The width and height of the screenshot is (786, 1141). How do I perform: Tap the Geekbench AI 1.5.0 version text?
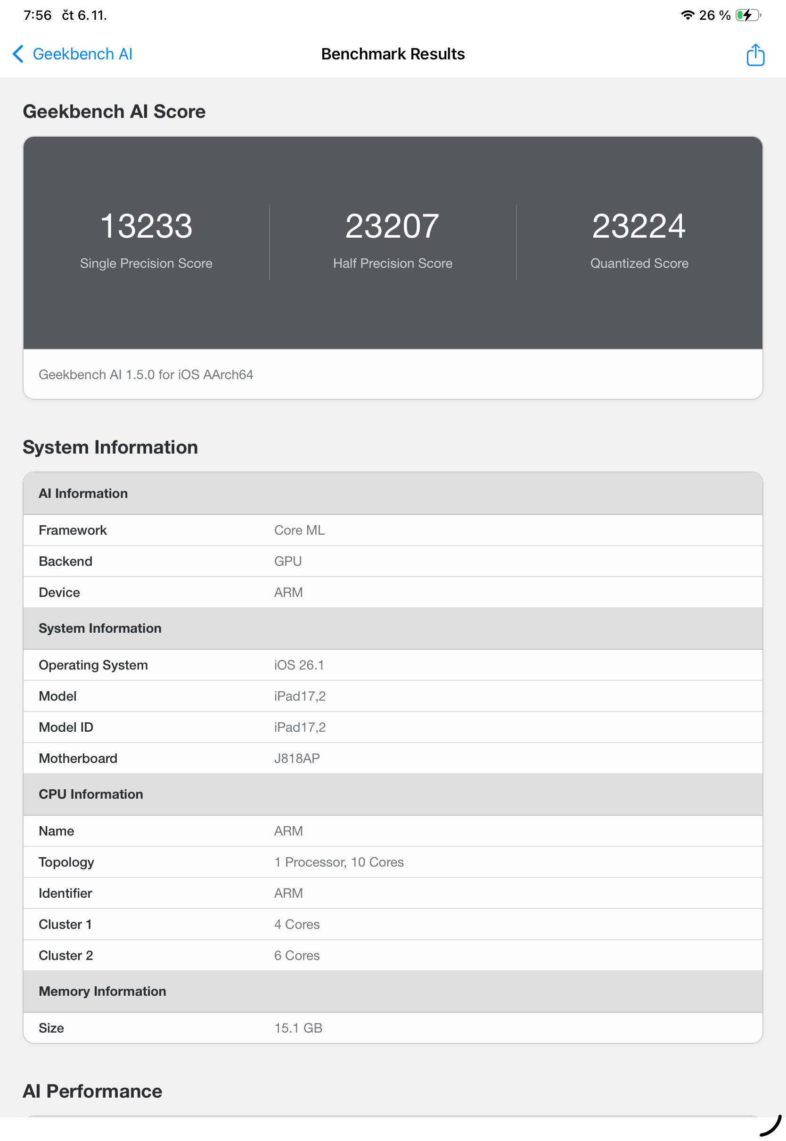click(146, 375)
